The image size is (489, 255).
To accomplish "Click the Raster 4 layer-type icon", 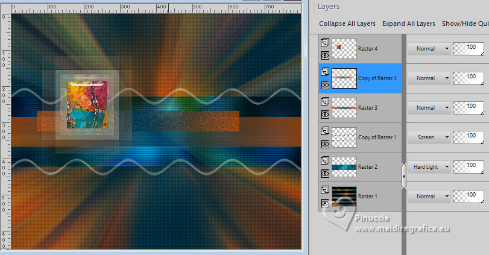I will 324,42.
